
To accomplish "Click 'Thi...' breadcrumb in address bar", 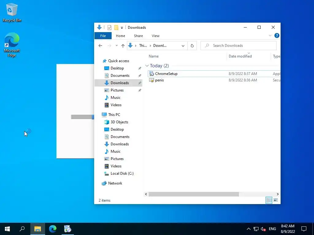I will [x=143, y=46].
